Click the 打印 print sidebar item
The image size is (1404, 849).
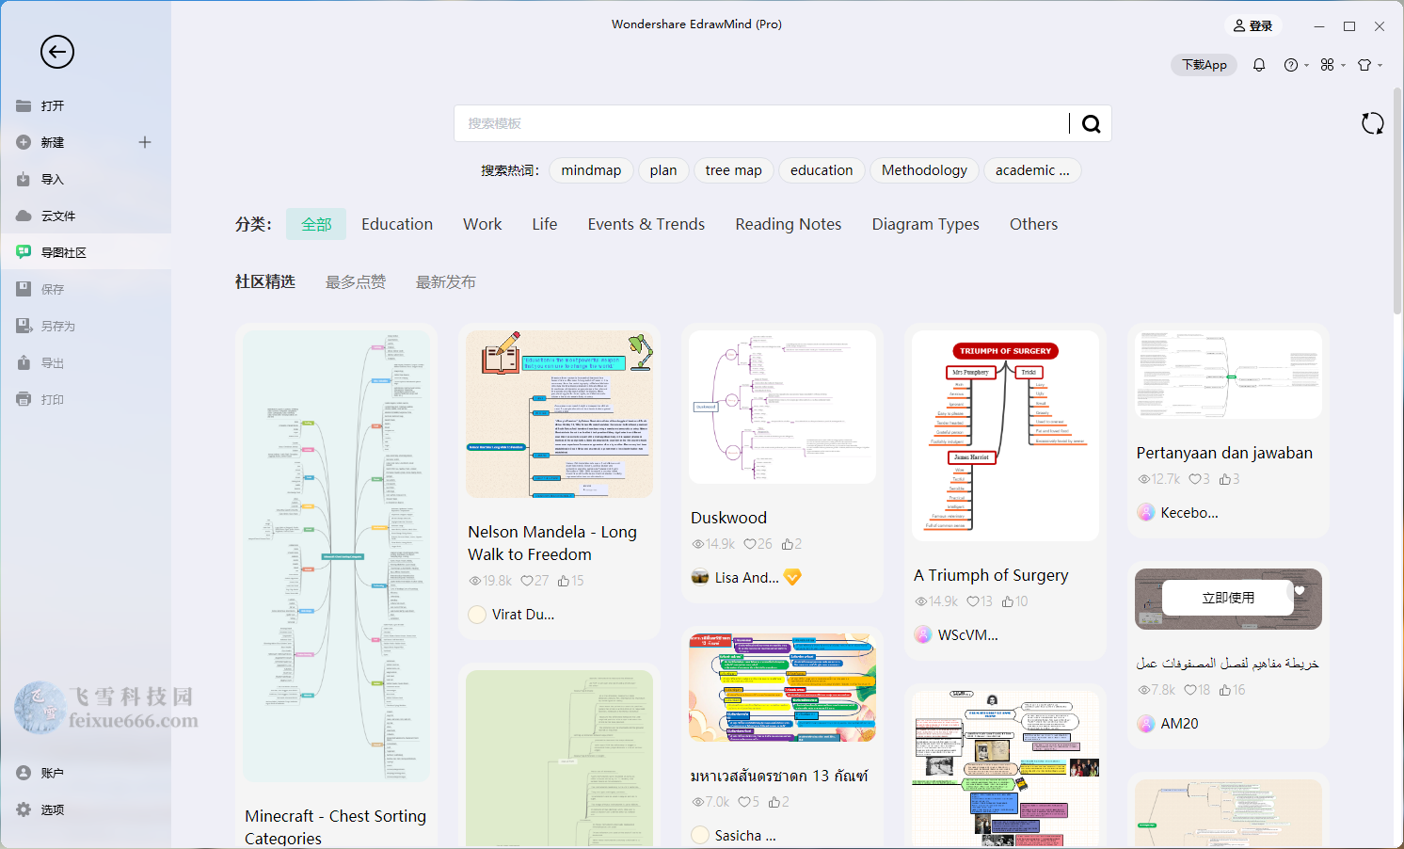pos(86,399)
